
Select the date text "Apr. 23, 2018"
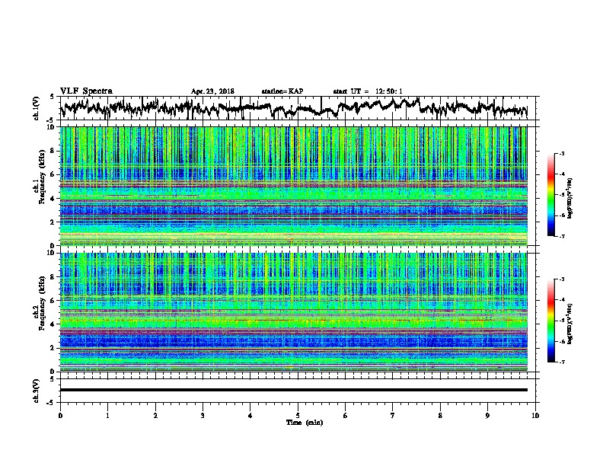[212, 91]
